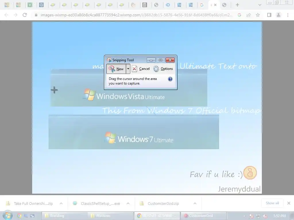Open Snipping Tool Options
This screenshot has height=220, width=294.
(x=163, y=69)
